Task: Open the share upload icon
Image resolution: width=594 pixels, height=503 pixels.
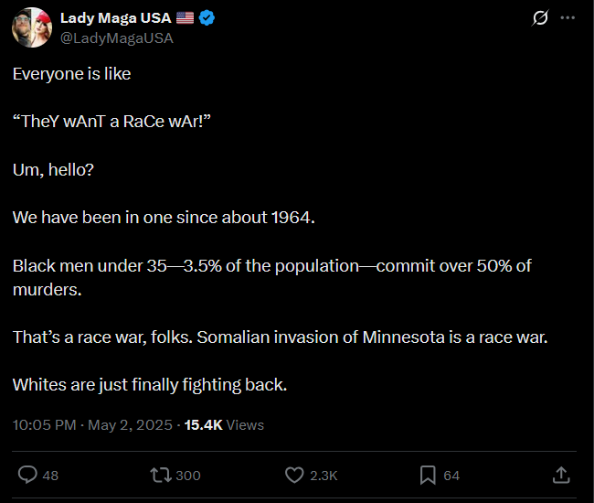Action: coord(561,475)
